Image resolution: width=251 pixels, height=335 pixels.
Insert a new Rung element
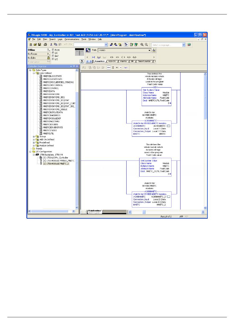tap(93, 57)
